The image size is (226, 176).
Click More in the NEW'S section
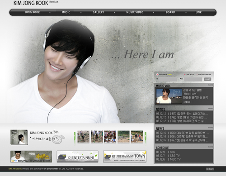pos(210,128)
